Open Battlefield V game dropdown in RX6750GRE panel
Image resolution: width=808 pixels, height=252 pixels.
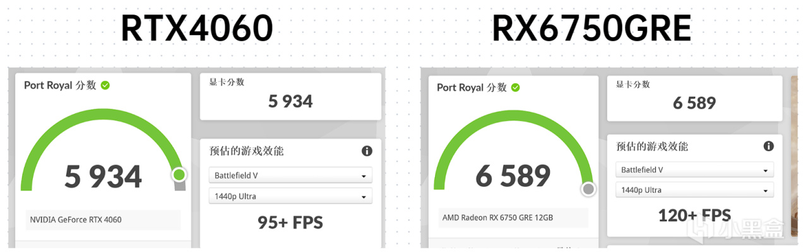tap(695, 170)
